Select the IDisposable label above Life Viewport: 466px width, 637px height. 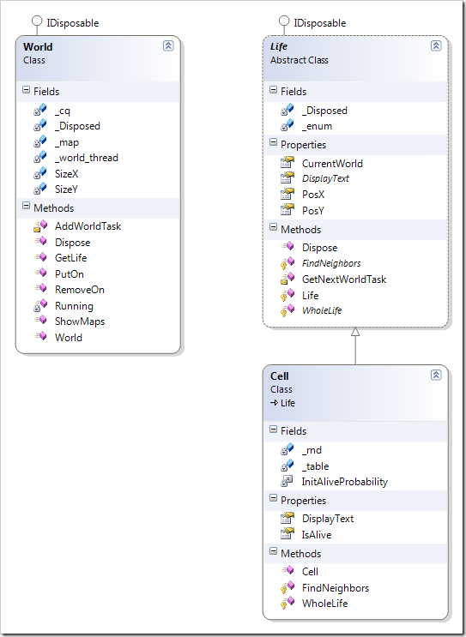click(x=320, y=23)
